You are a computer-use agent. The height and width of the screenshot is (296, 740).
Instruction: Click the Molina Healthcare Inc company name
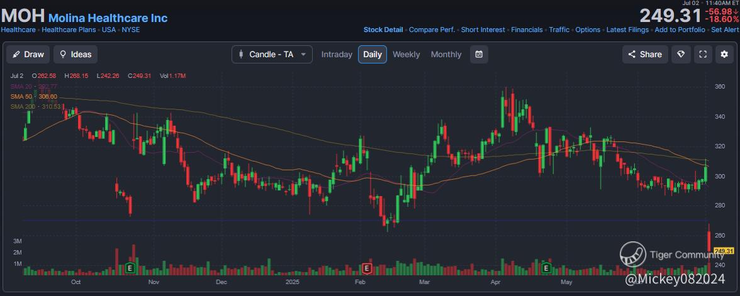pyautogui.click(x=108, y=18)
